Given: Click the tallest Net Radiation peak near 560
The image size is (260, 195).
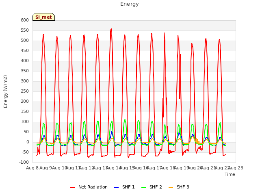Looking at the screenshot, I should click(x=111, y=29).
